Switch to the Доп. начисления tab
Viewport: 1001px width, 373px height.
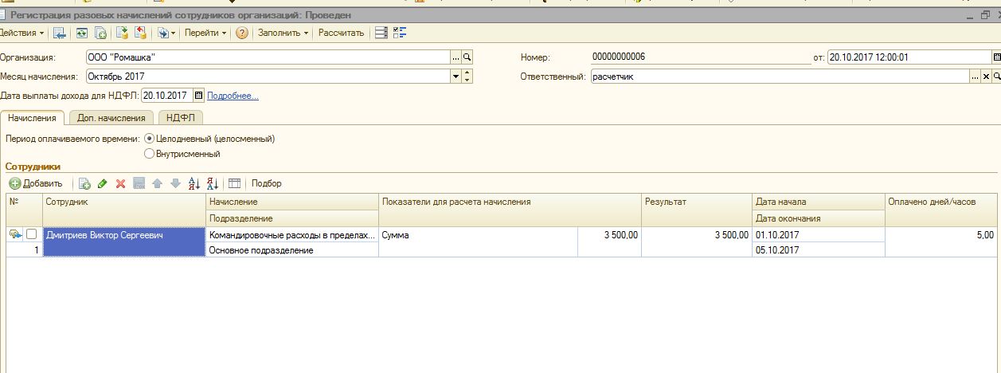coord(111,118)
